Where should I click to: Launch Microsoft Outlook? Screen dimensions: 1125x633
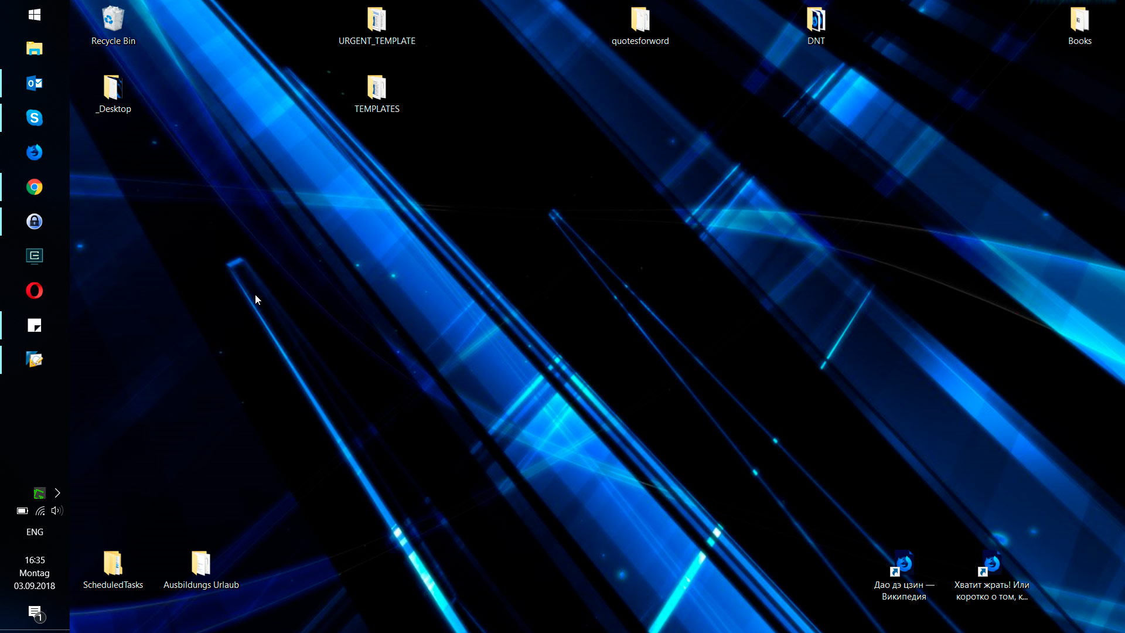34,83
